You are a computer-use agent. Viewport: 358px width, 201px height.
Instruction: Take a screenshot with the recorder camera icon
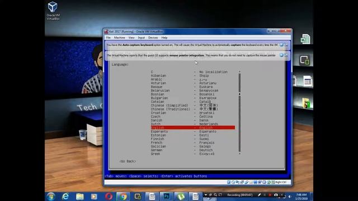(x=276, y=195)
